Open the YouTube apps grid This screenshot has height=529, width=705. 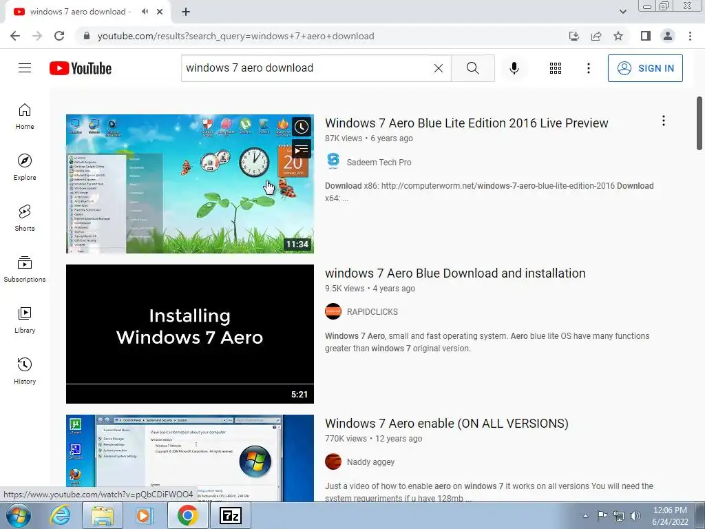(x=556, y=68)
